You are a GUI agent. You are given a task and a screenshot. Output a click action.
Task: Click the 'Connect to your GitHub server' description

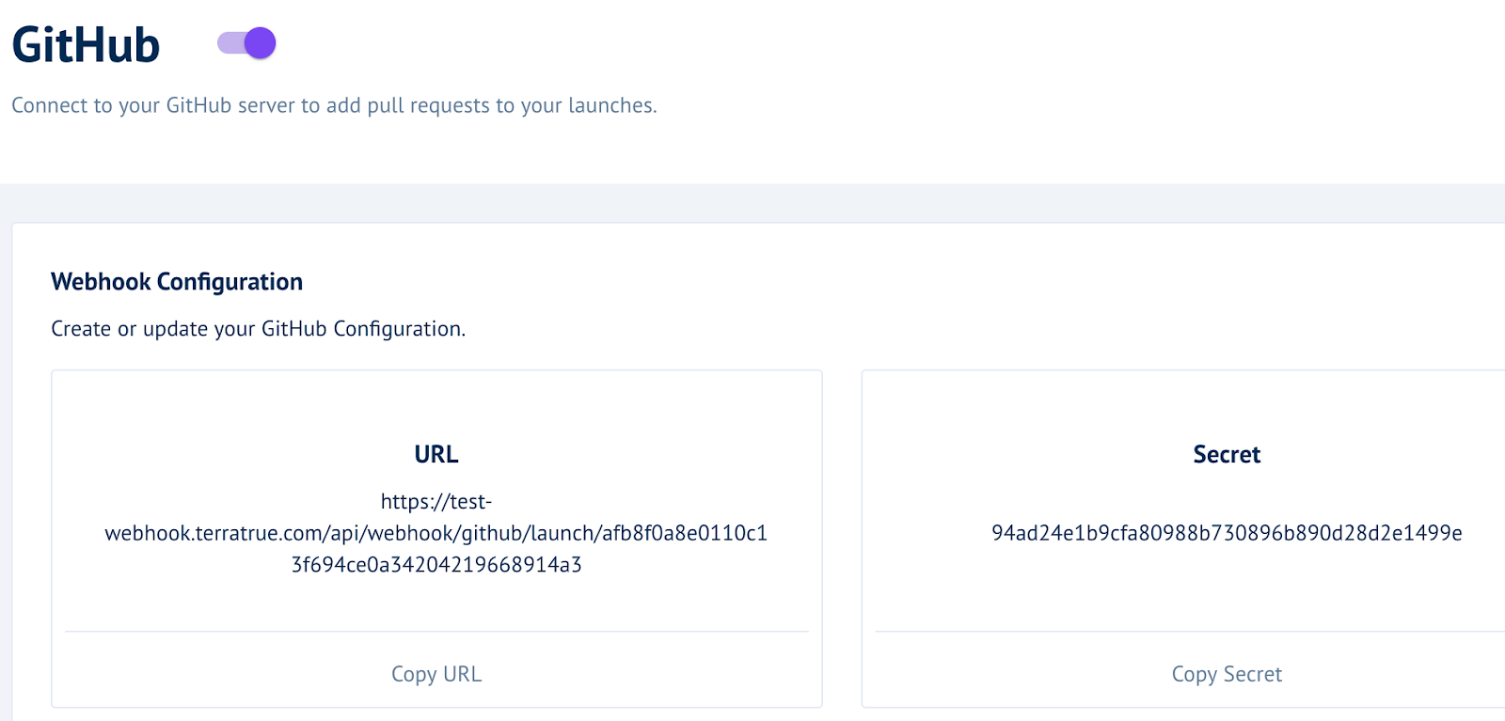coord(334,105)
